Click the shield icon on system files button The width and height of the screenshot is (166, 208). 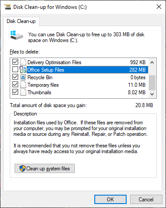tap(23, 169)
